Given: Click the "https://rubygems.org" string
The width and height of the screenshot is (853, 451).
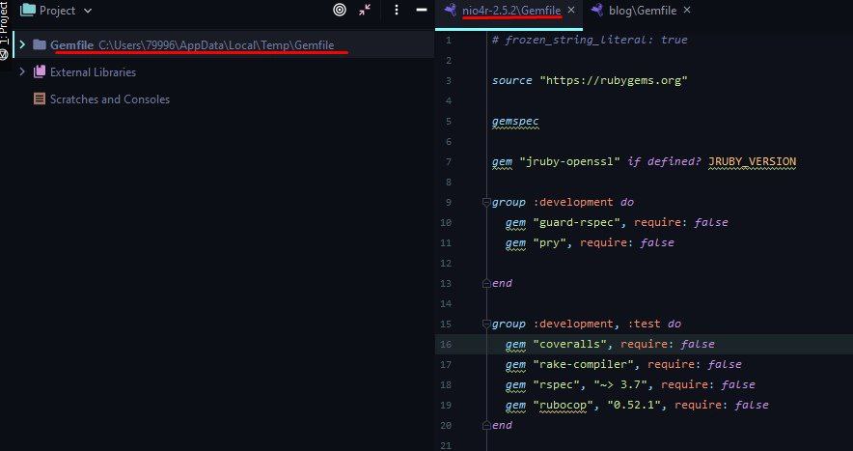Looking at the screenshot, I should coord(614,80).
